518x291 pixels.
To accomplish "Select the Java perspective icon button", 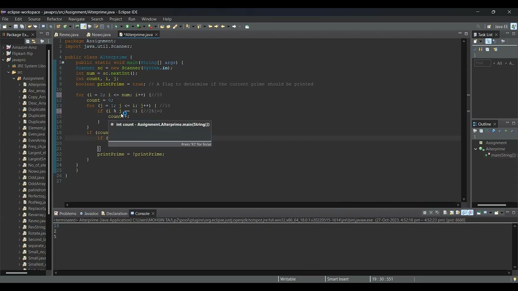I will point(513,27).
